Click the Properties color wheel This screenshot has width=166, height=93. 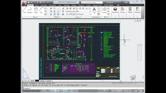pyautogui.click(x=115, y=9)
